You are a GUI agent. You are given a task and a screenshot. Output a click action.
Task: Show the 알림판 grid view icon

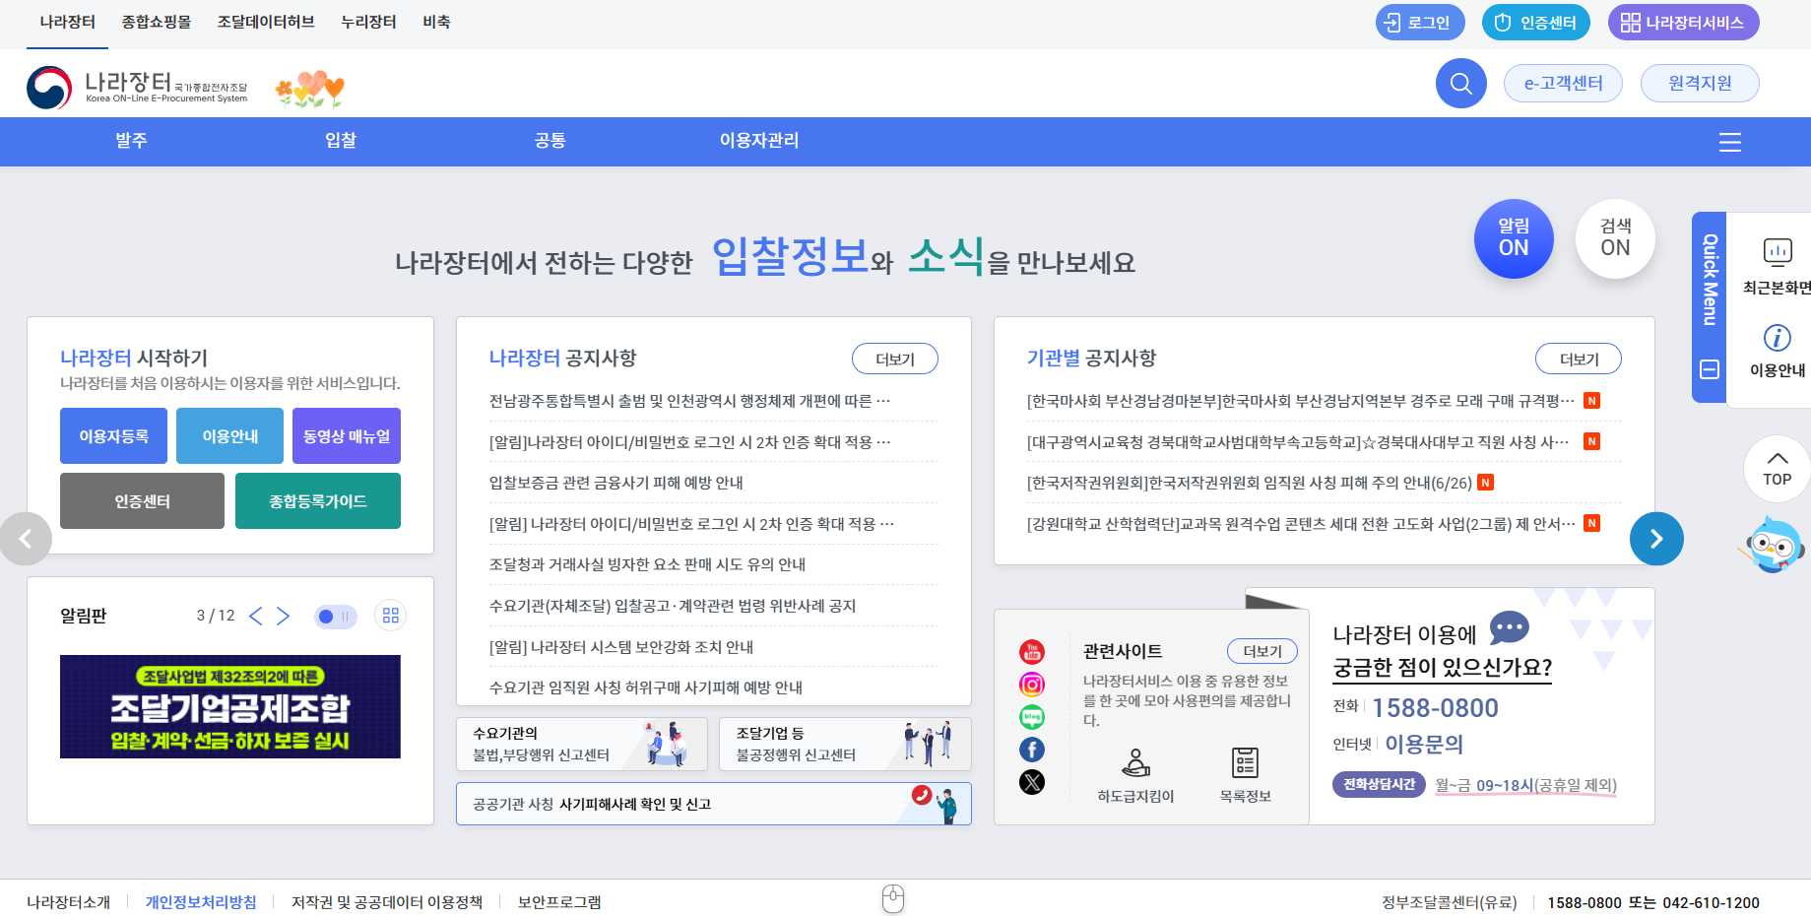pyautogui.click(x=391, y=616)
